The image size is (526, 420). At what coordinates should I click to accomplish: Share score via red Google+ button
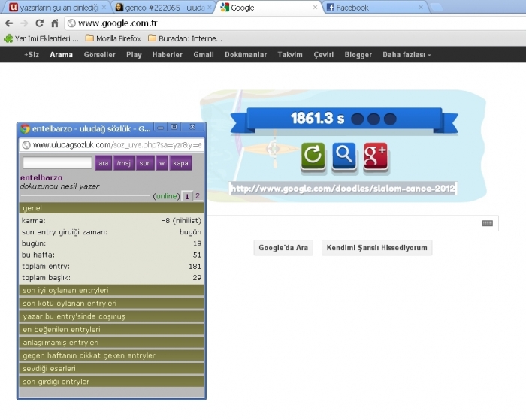[376, 156]
